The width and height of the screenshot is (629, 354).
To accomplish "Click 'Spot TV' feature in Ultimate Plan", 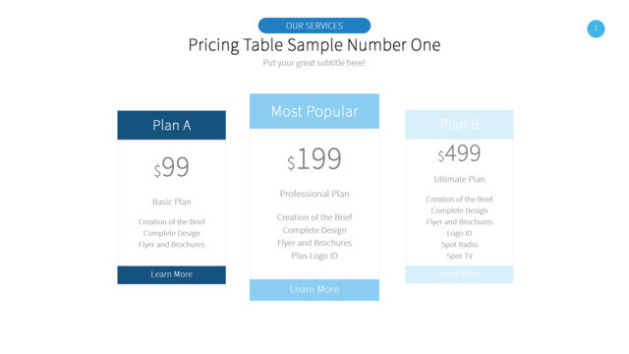I will pos(459,256).
